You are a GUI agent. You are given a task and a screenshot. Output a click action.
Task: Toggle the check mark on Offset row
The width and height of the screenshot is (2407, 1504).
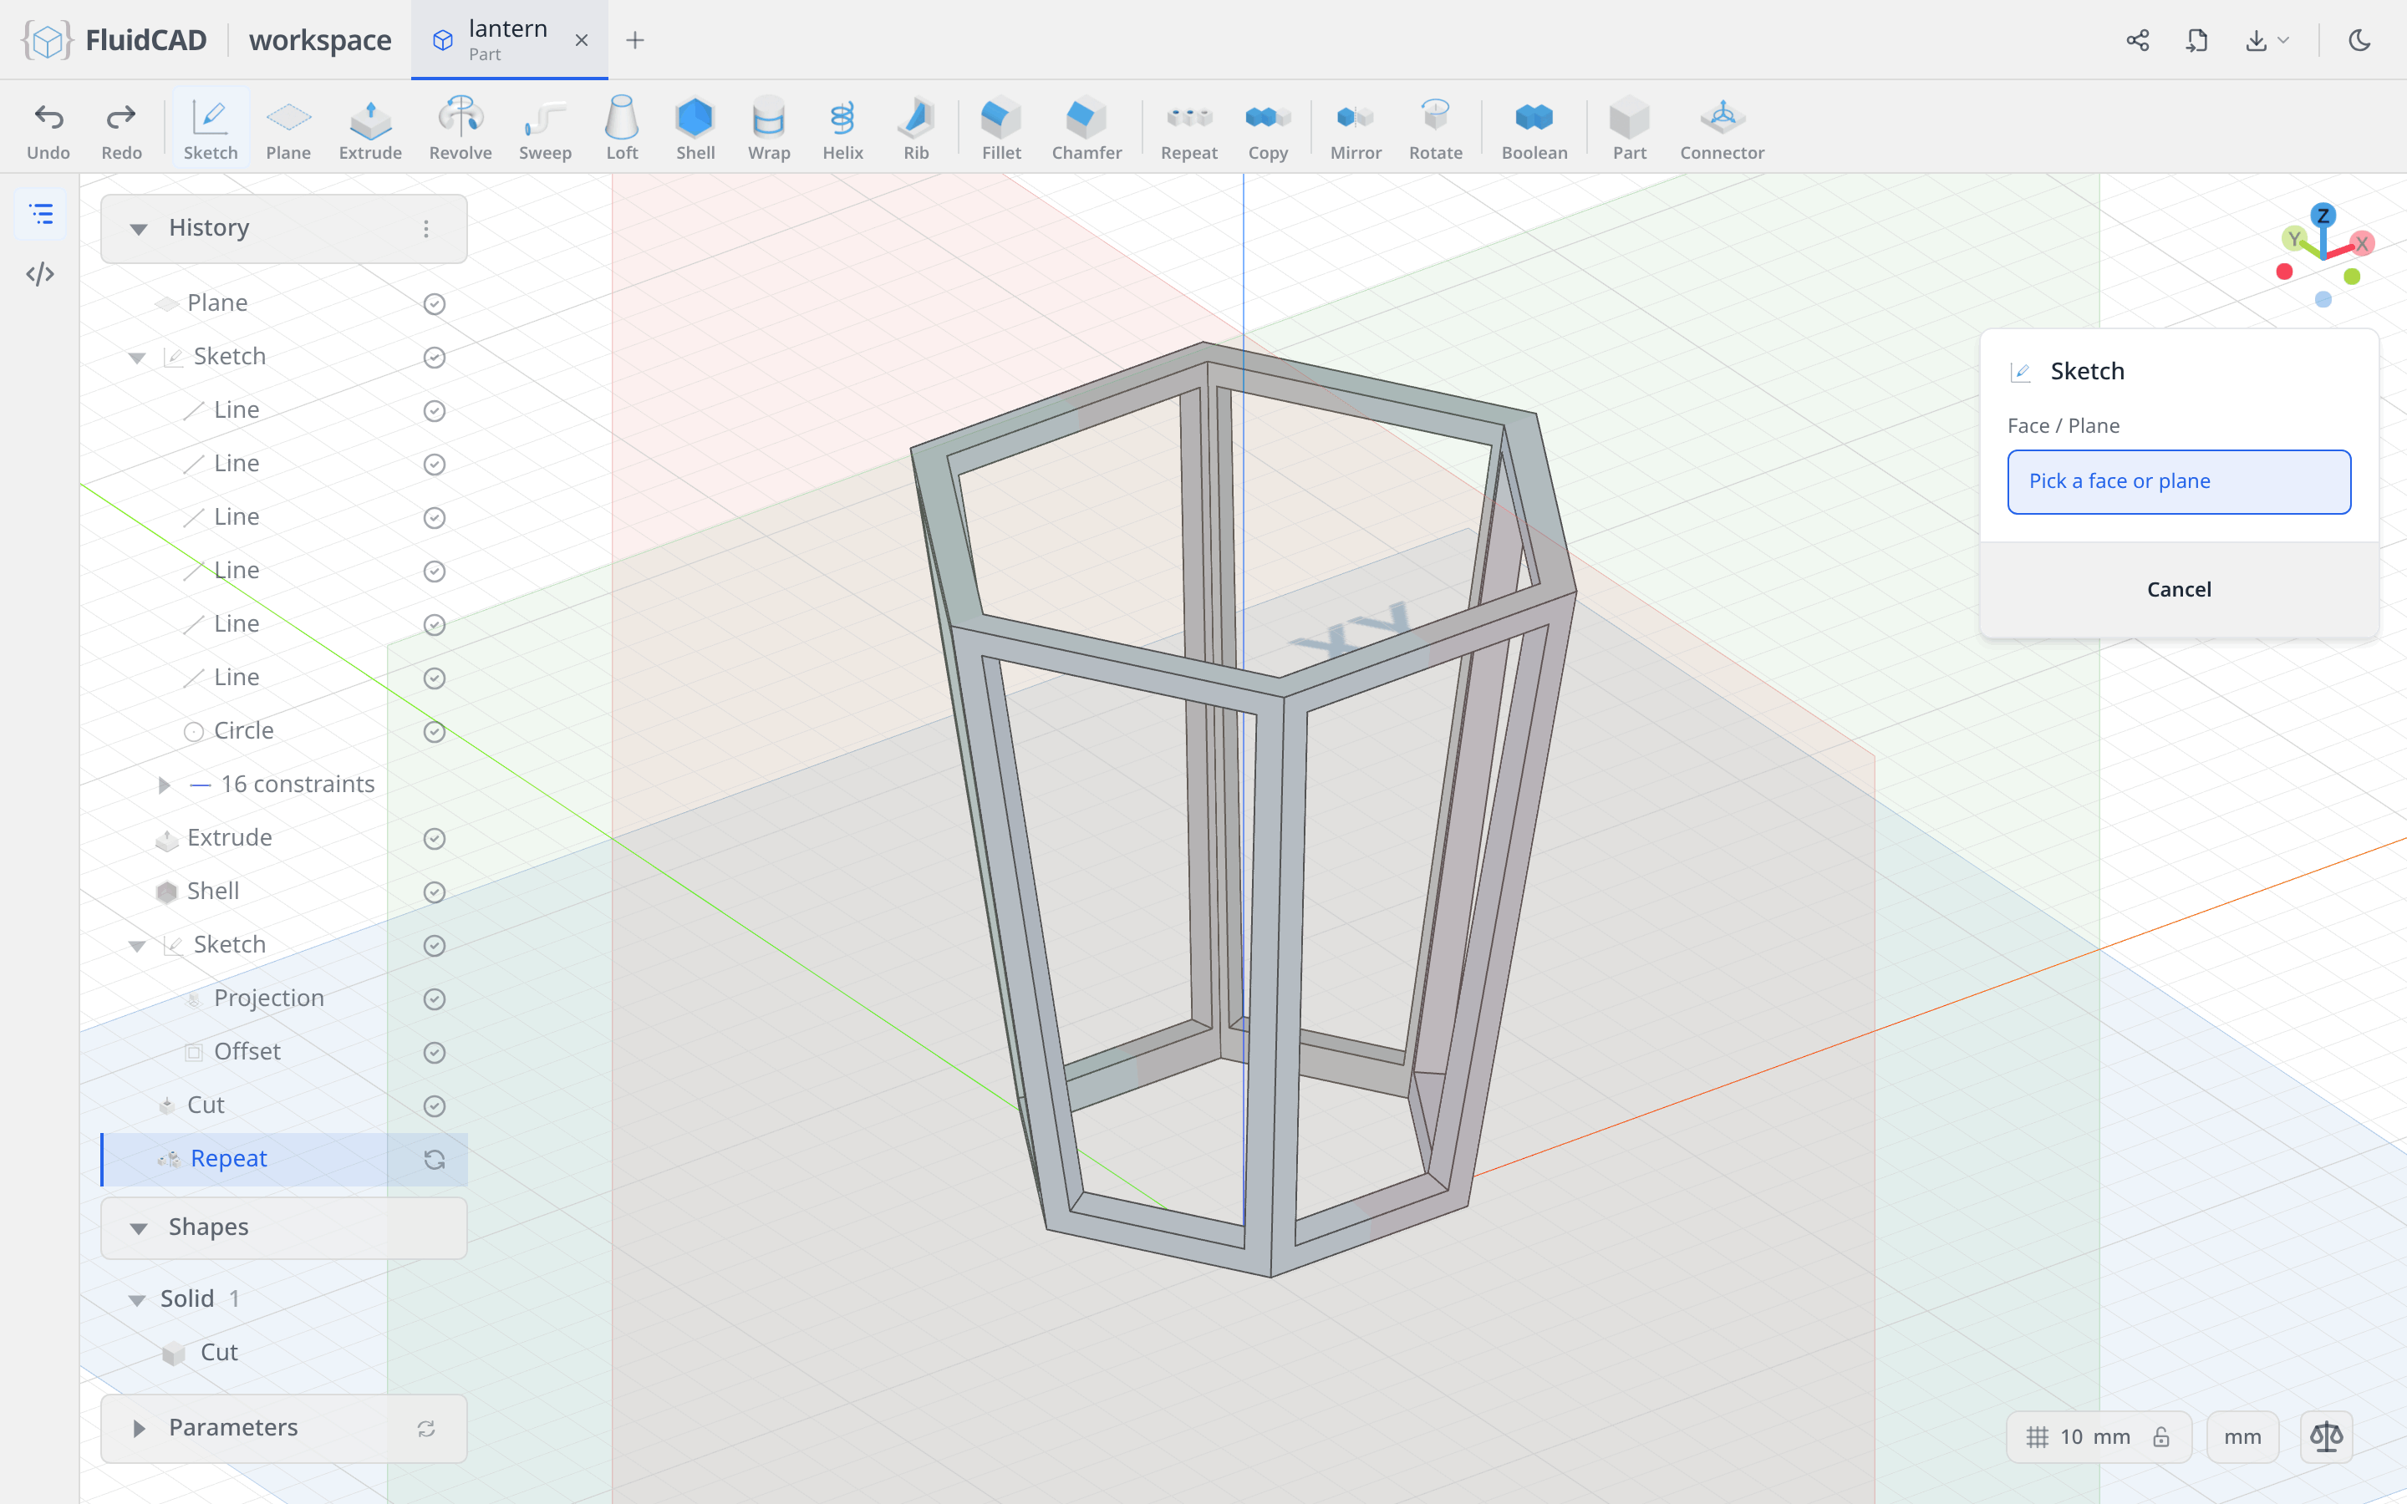click(435, 1053)
